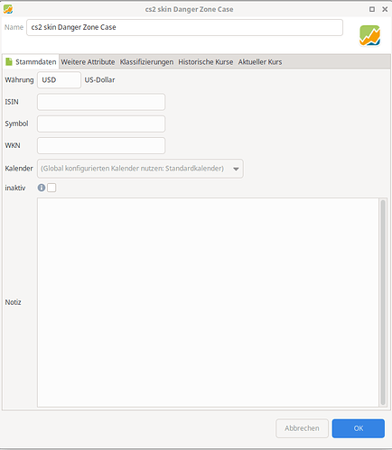Open the Klassifizierungen tab

(x=146, y=62)
